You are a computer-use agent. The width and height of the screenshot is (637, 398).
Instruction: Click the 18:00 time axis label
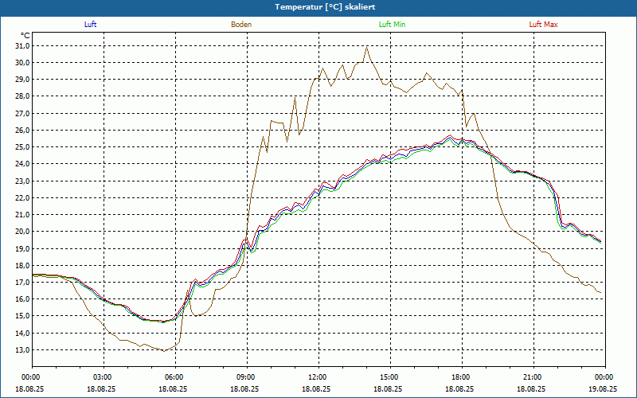[x=463, y=377]
